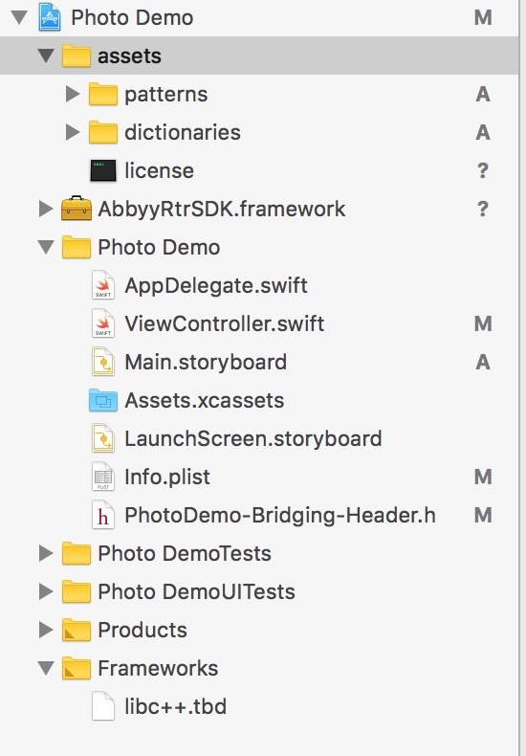
Task: Click the Assets.xcassets blue folder icon
Action: (103, 400)
